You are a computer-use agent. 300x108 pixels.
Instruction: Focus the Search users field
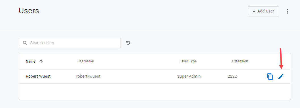(x=70, y=43)
